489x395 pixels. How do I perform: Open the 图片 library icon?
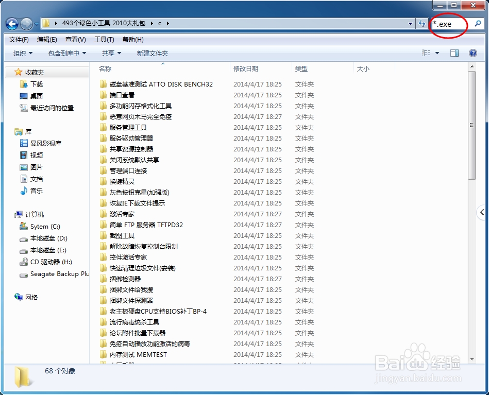tap(24, 167)
